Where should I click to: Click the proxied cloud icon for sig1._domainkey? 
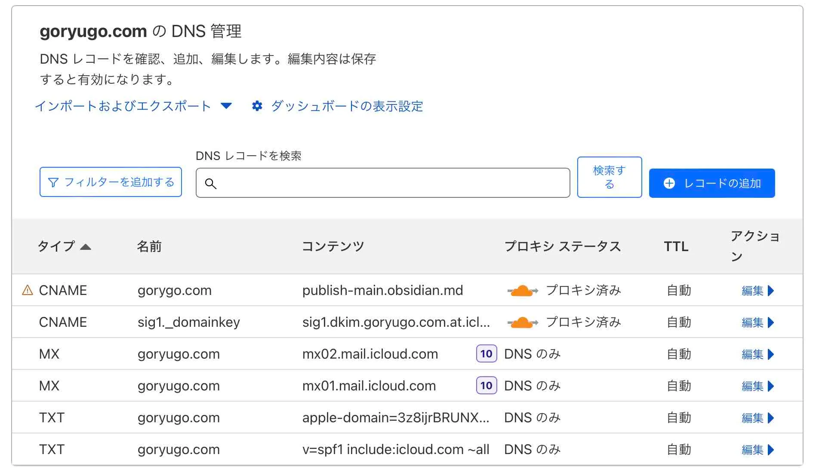[x=523, y=322]
